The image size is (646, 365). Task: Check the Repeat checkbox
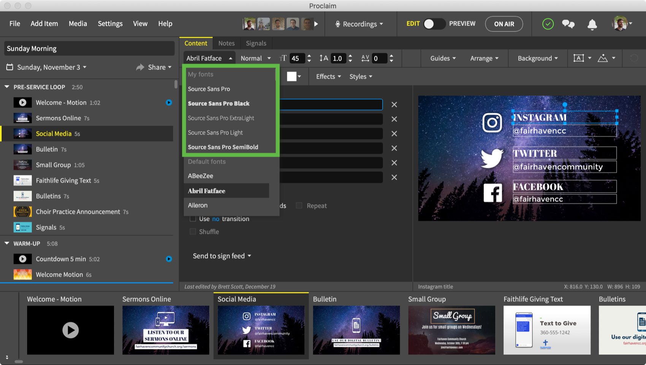(299, 205)
